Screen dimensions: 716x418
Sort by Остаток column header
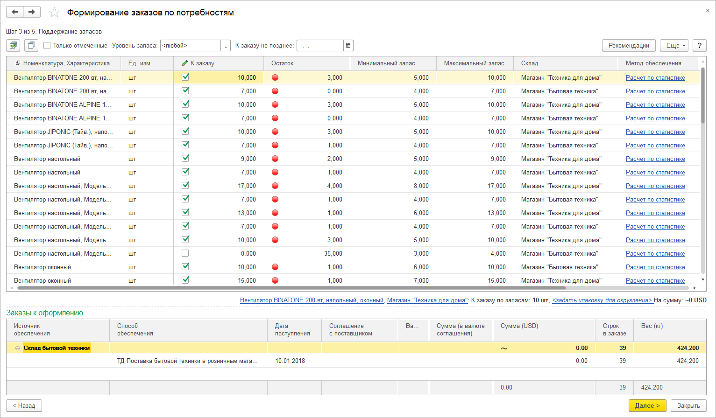coord(307,63)
